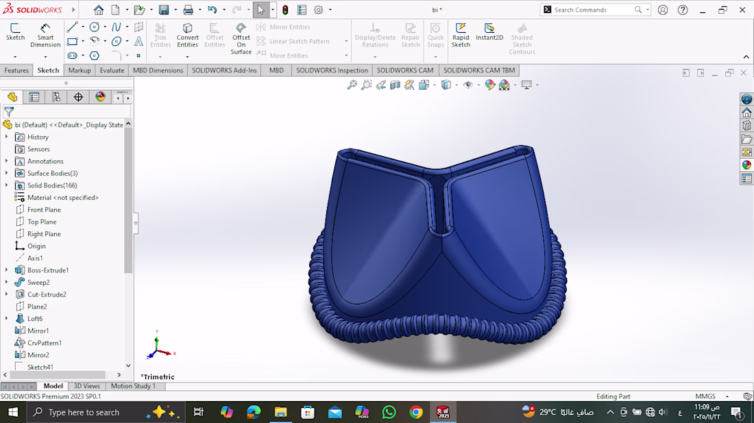Select the Line sketch tool
The width and height of the screenshot is (754, 423).
pyautogui.click(x=72, y=27)
